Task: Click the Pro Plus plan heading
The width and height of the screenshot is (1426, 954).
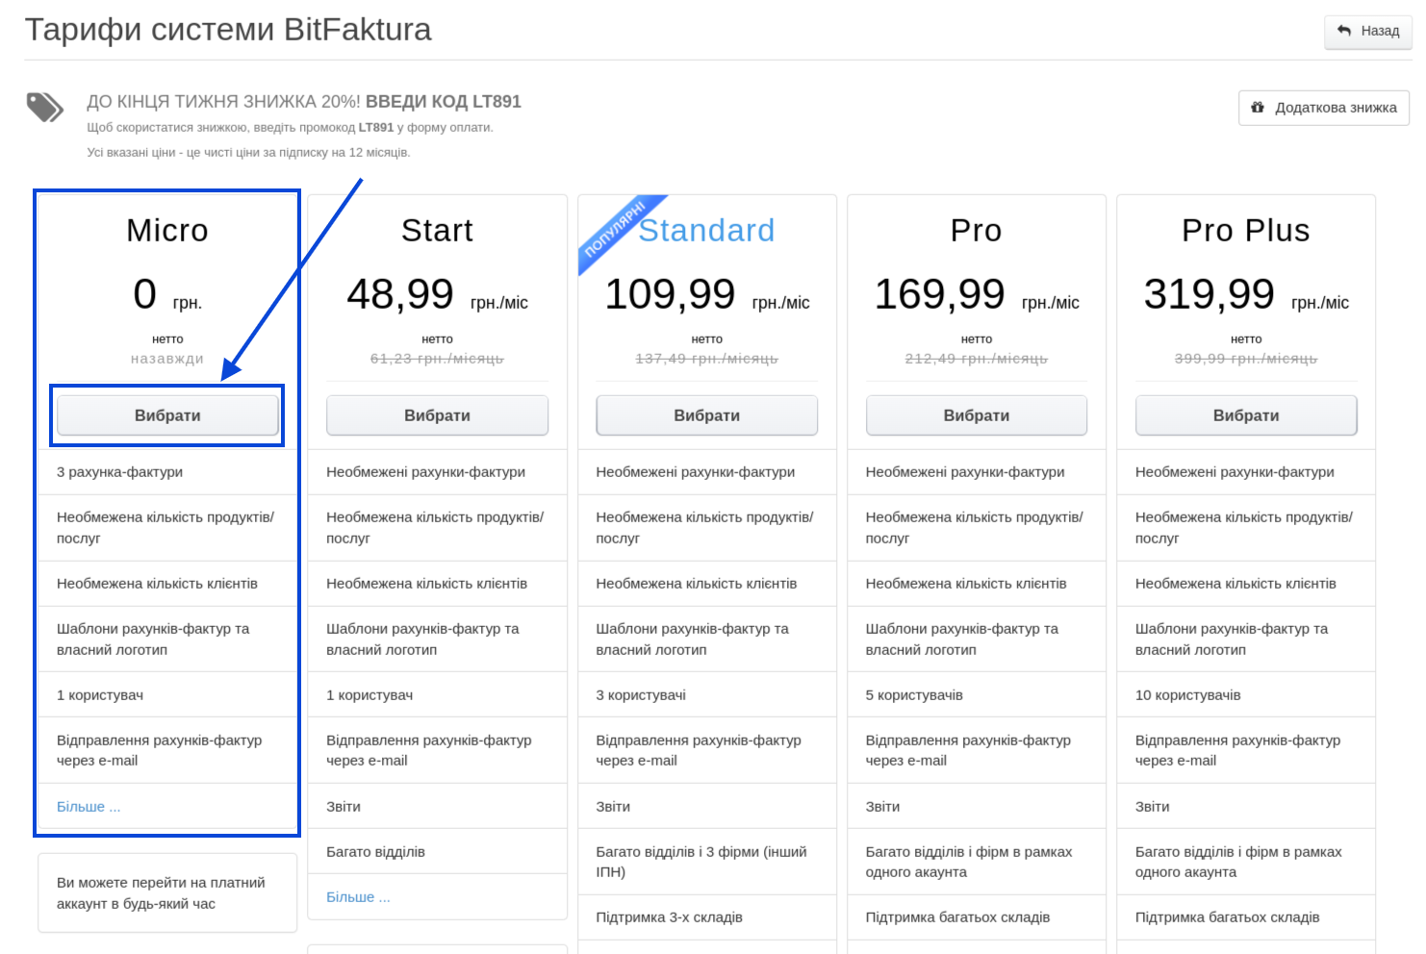Action: [x=1245, y=231]
